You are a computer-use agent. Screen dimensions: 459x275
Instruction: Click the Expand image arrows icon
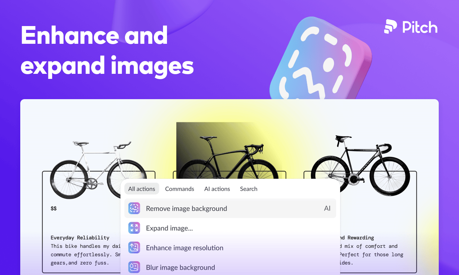134,228
